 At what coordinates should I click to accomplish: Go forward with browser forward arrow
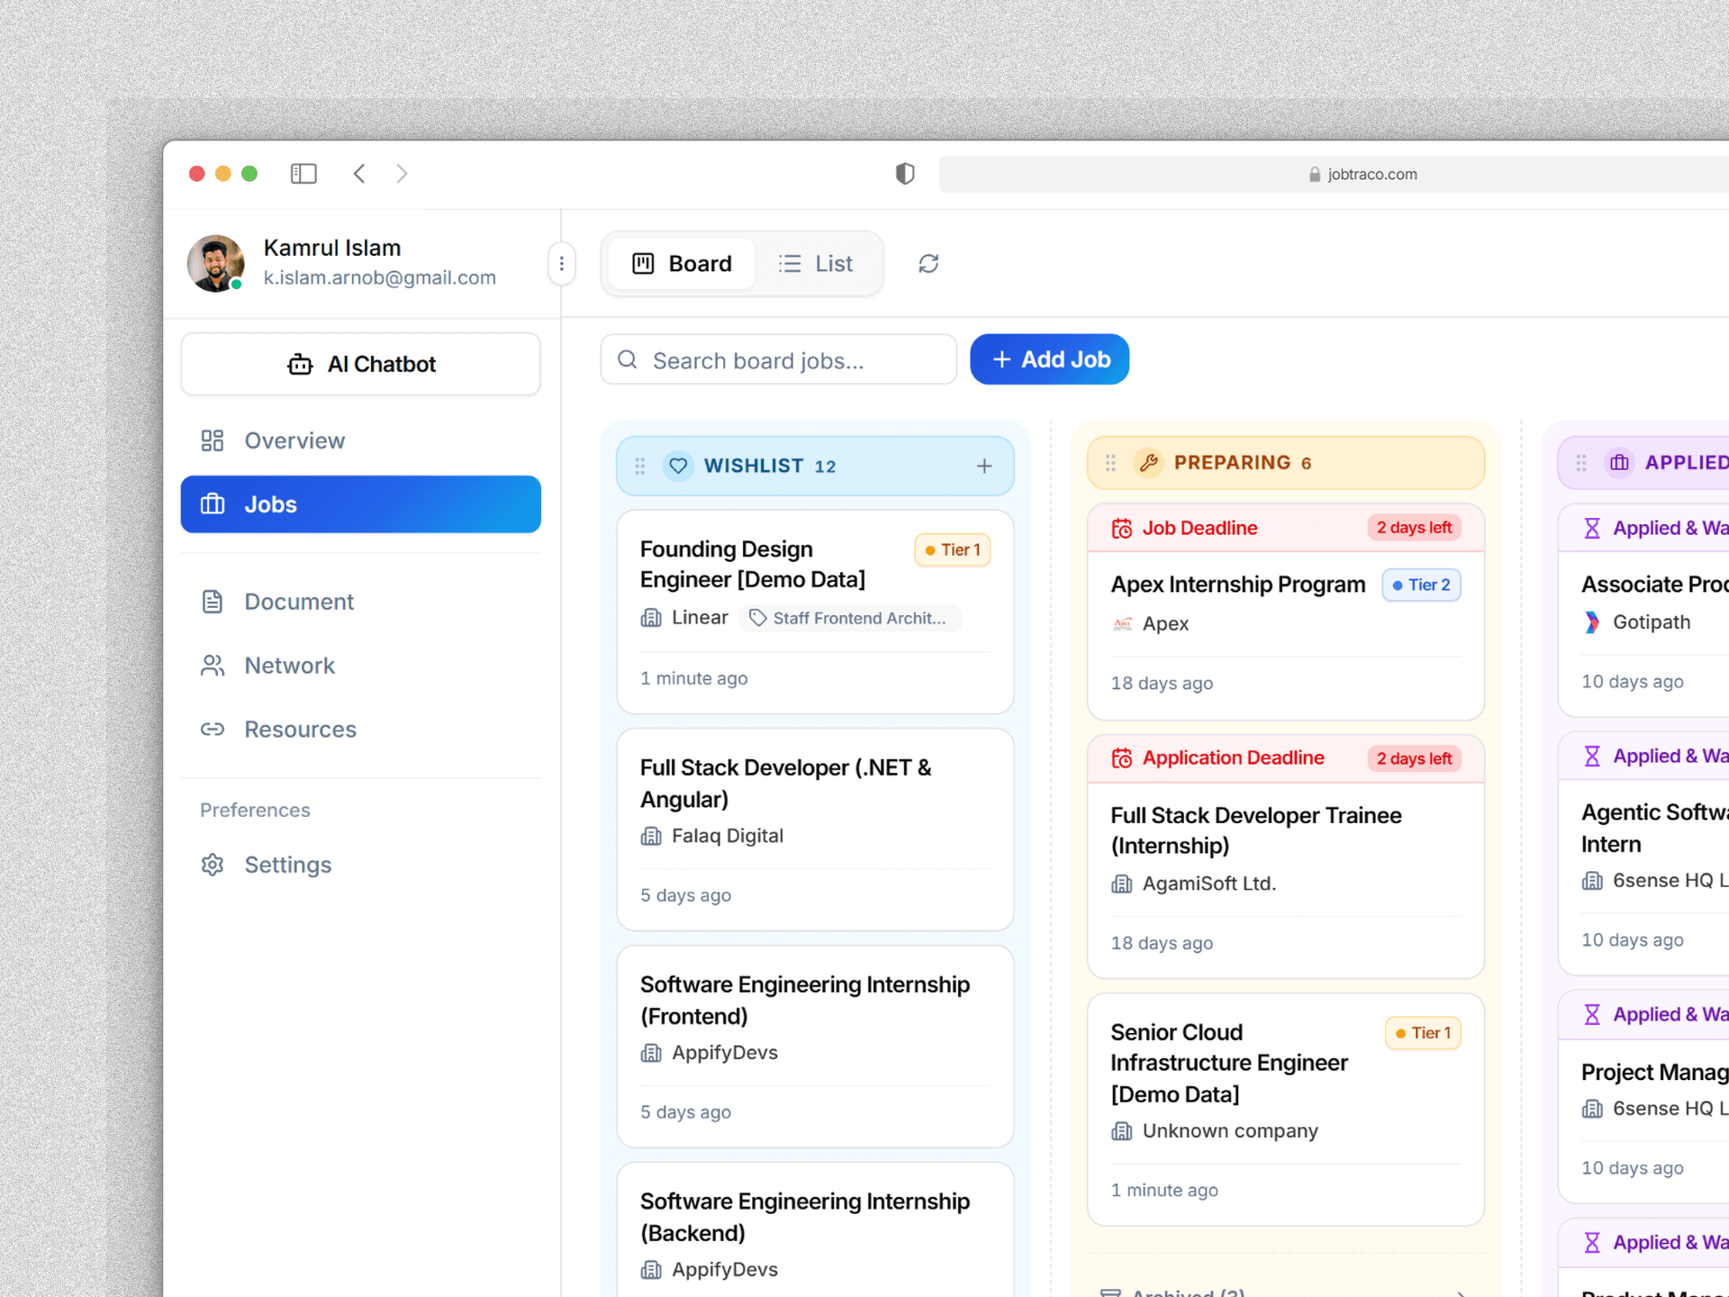click(403, 174)
